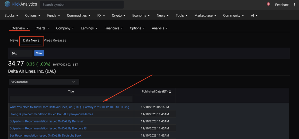299x139 pixels.
Task: Open the Company submenu
Action: point(65,28)
